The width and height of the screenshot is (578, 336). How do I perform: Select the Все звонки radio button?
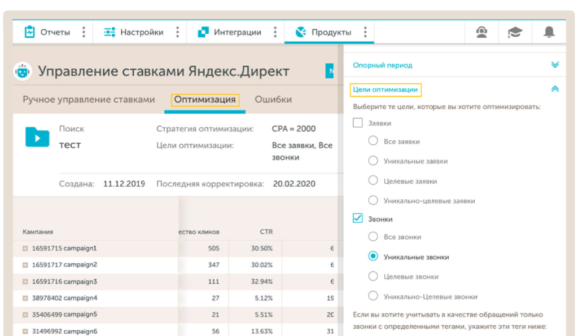[x=373, y=237]
